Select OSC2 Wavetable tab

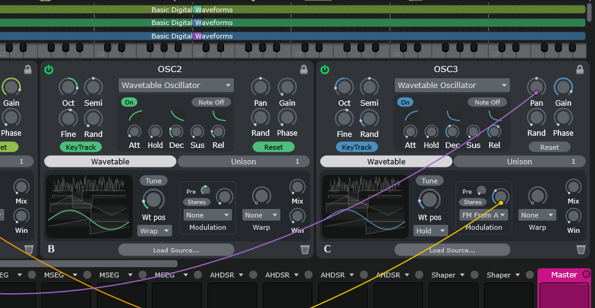(110, 161)
